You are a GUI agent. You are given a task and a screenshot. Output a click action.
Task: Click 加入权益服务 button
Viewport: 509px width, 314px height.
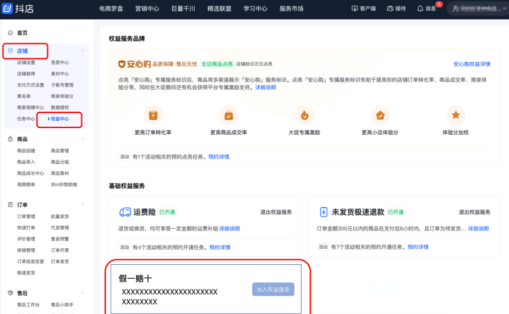click(x=273, y=289)
